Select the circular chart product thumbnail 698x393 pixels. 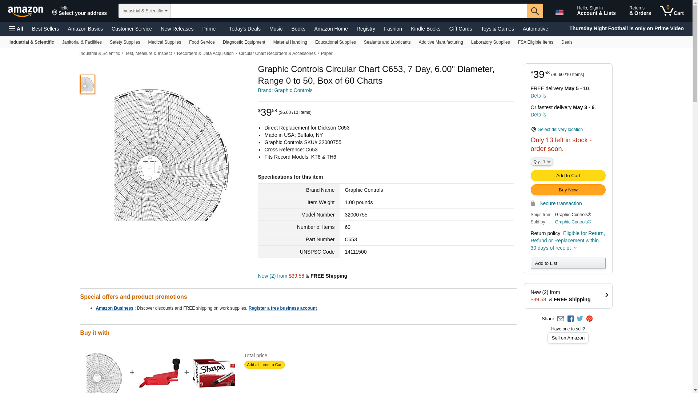coord(88,84)
